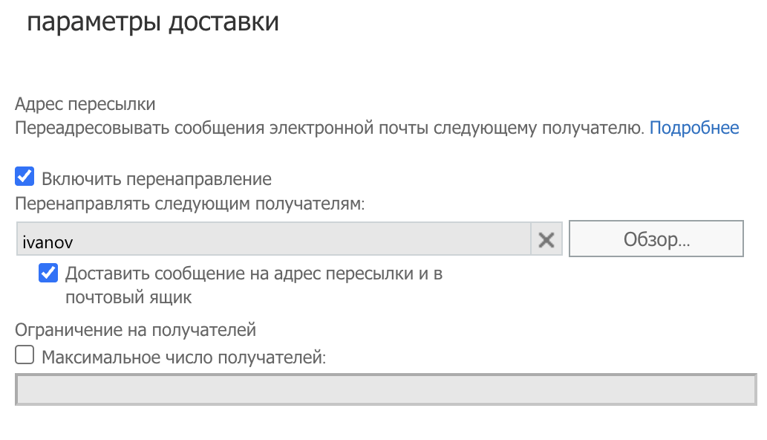The image size is (767, 440).
Task: Enable the Максимальное число получателей checkbox
Action: tap(25, 356)
